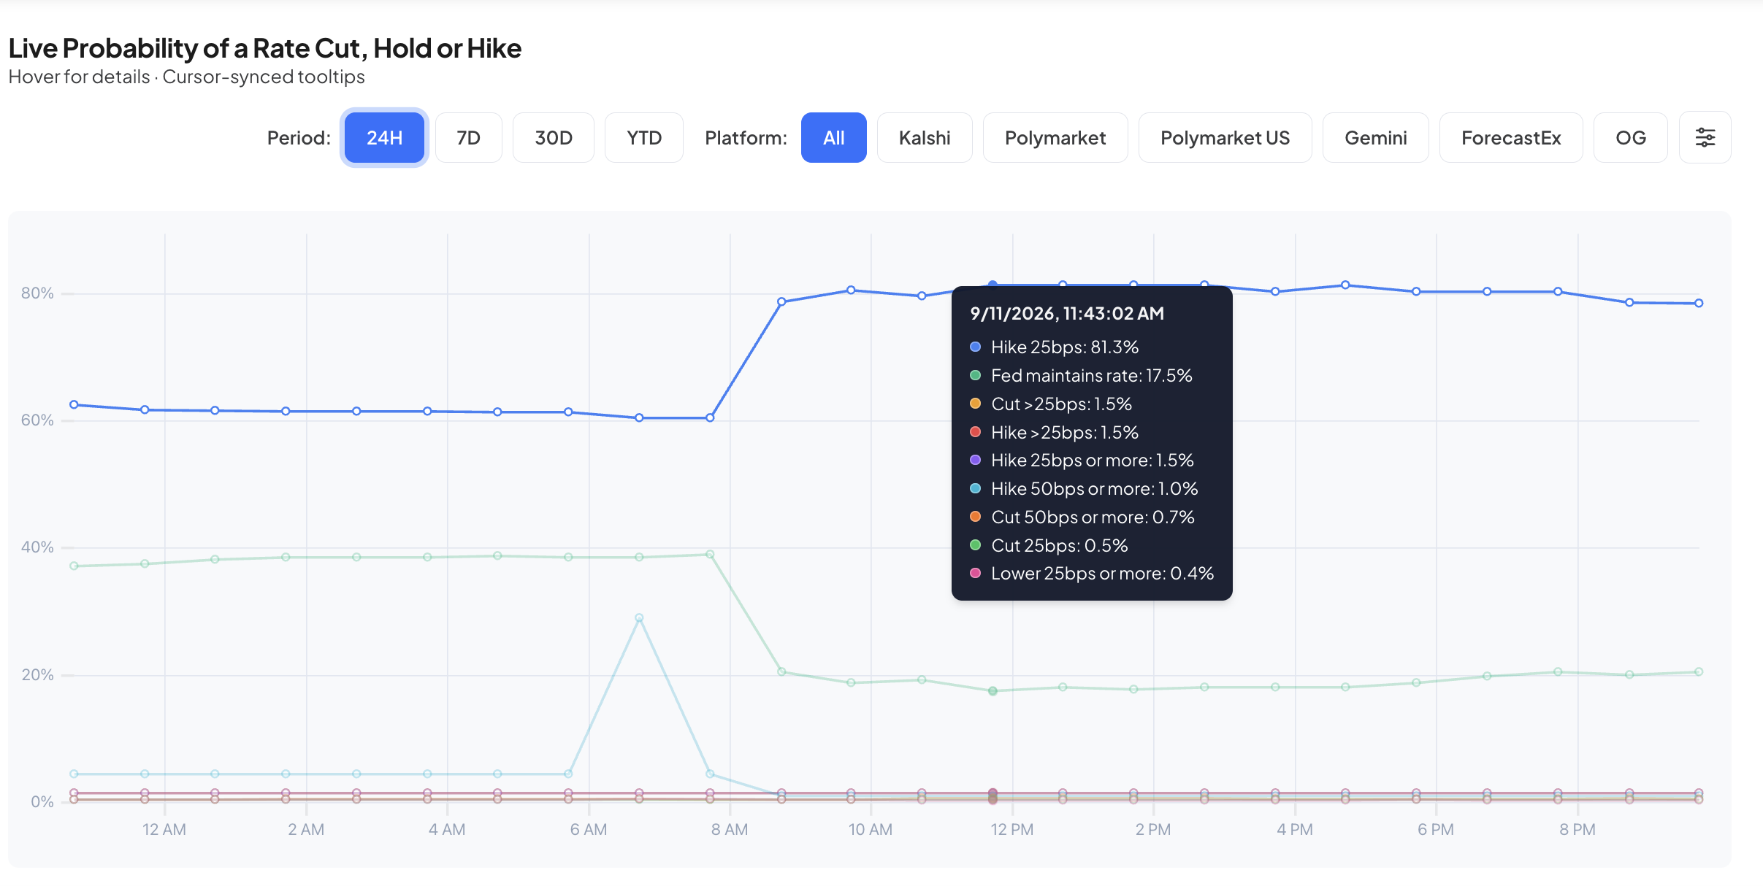Filter platform by Polymarket
Viewport: 1763px width, 886px height.
pos(1055,137)
